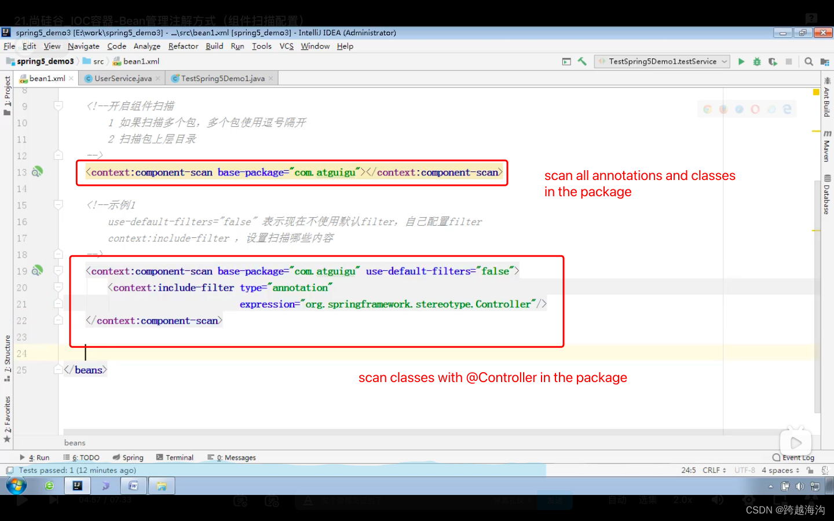
Task: Open Search Everywhere via the magnifier icon
Action: point(809,61)
